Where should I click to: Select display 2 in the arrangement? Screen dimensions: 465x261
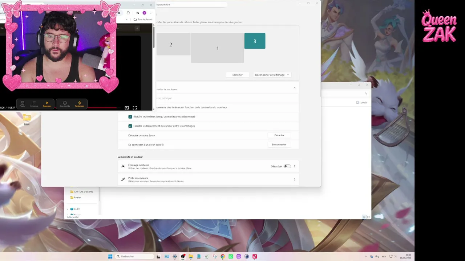173,44
